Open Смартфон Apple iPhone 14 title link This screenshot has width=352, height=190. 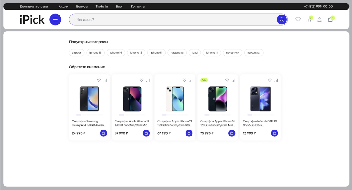click(217, 123)
